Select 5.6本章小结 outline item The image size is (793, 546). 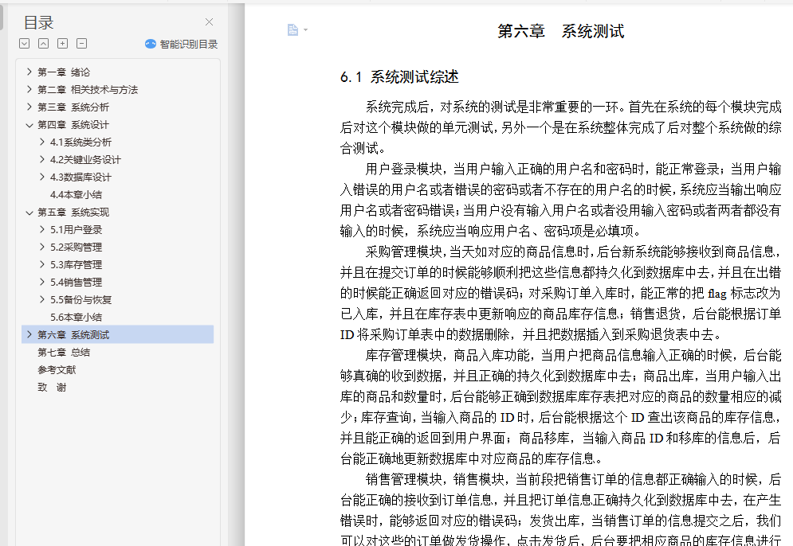point(76,318)
